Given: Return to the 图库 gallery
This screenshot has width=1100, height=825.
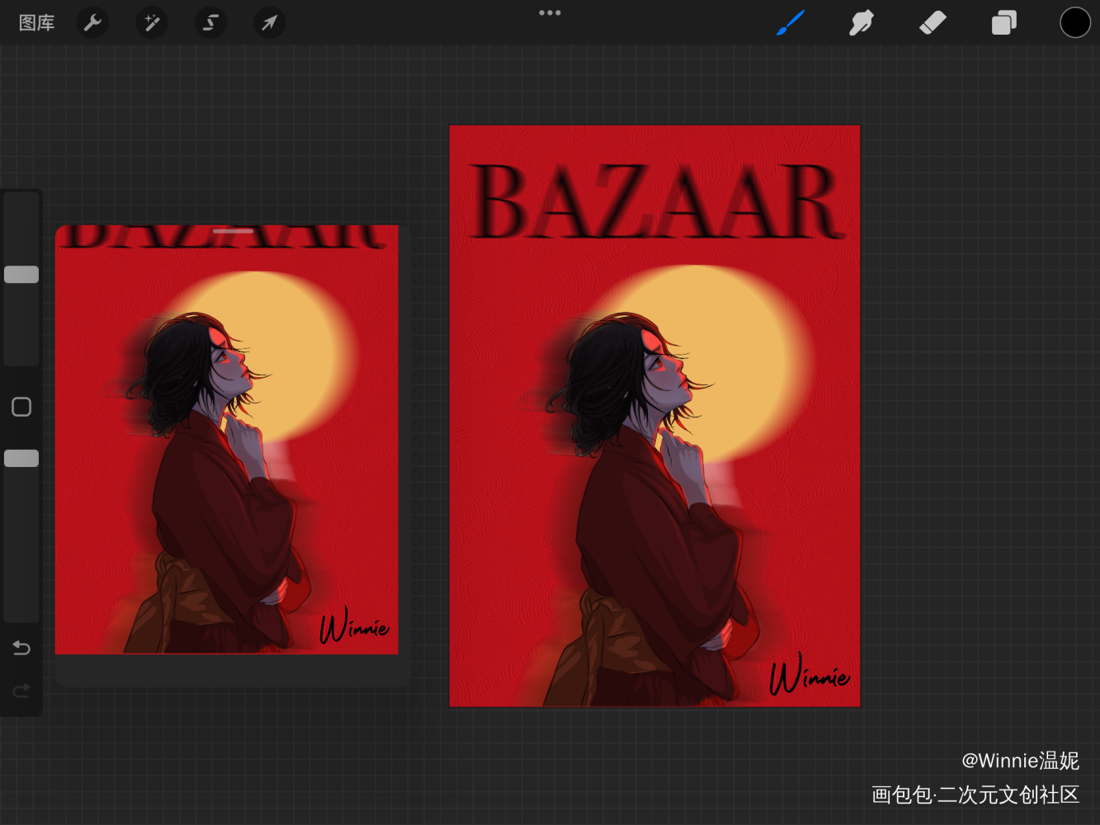Looking at the screenshot, I should pos(37,22).
